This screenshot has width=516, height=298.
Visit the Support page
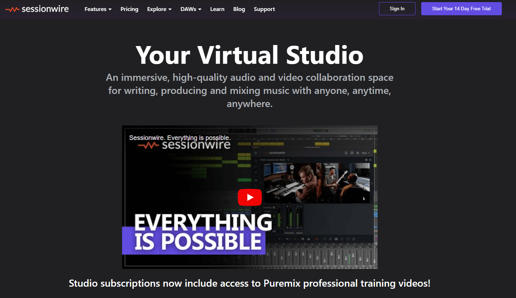[264, 9]
